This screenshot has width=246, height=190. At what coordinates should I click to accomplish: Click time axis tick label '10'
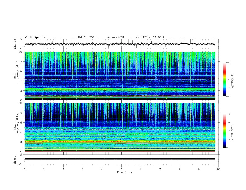[x=218, y=169]
